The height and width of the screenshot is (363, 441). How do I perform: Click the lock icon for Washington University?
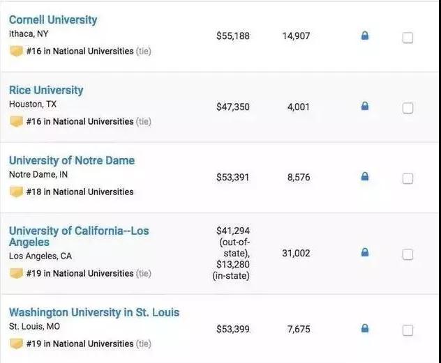[364, 328]
